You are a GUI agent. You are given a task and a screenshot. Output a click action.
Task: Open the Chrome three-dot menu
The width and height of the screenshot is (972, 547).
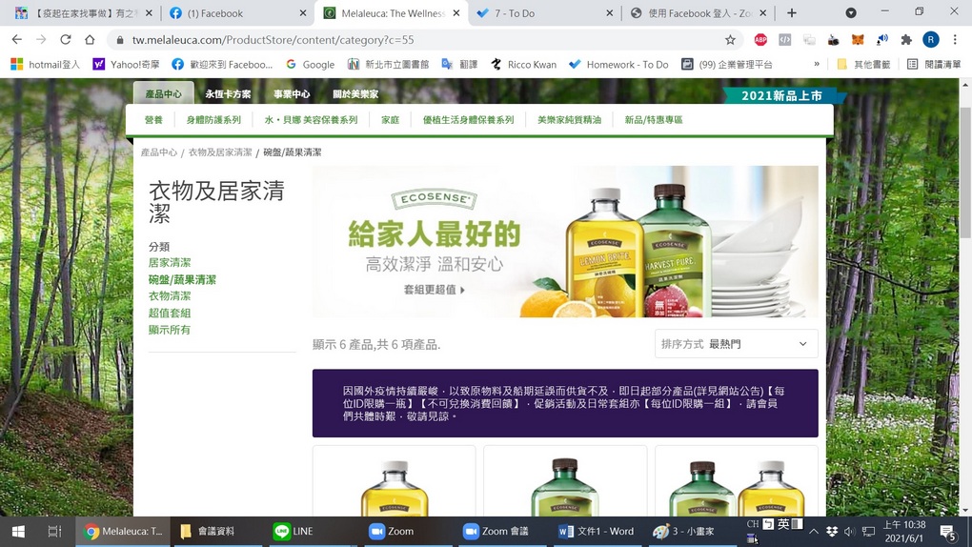point(955,40)
